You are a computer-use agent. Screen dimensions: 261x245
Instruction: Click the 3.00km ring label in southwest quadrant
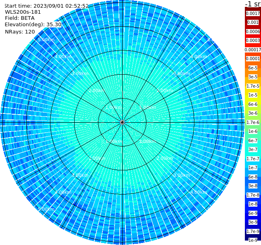[80, 175]
